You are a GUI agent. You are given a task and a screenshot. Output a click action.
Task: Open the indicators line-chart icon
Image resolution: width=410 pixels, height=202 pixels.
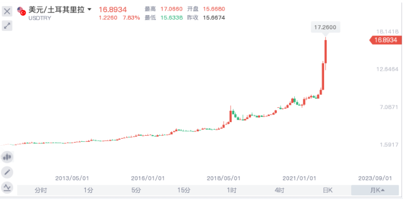[x=7, y=187]
